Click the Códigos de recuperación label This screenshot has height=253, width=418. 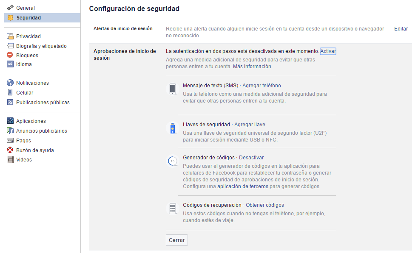[212, 205]
